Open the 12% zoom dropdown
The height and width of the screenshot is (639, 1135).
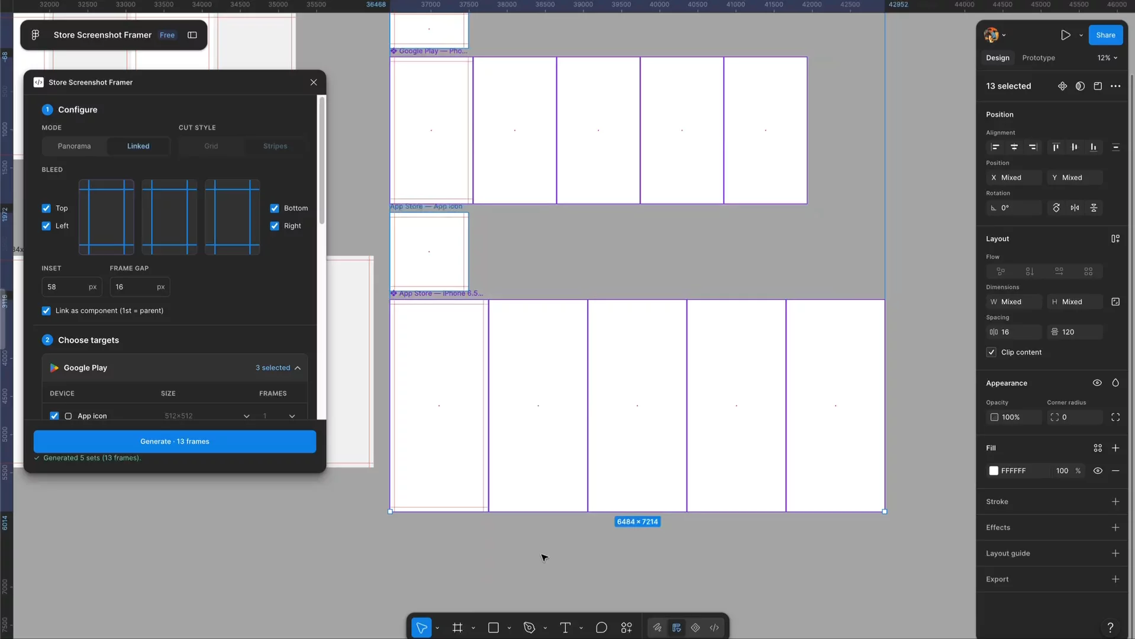[1107, 58]
